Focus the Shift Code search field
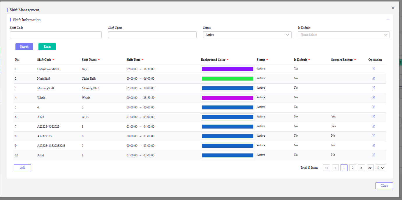This screenshot has width=402, height=200. (56, 35)
